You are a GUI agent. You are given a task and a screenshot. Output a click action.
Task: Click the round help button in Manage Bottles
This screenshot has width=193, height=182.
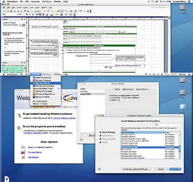(81, 139)
